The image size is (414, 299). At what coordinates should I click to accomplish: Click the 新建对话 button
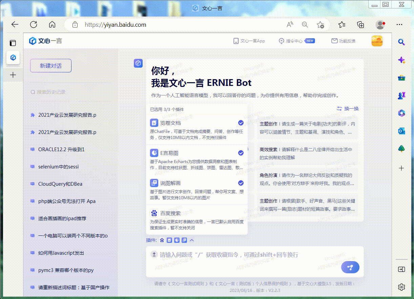pyautogui.click(x=51, y=66)
